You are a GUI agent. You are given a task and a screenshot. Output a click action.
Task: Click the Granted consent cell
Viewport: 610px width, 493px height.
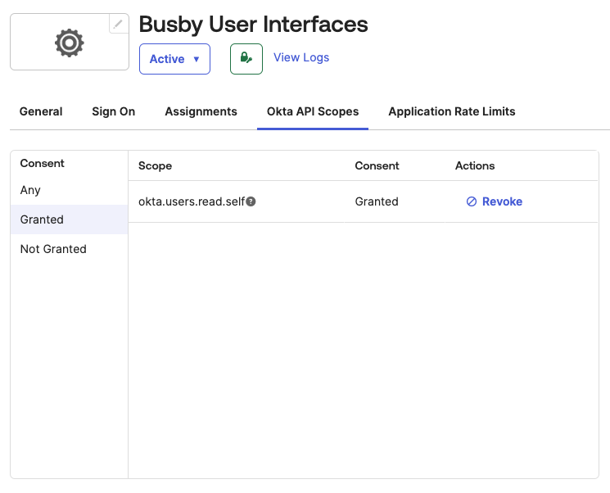point(377,201)
